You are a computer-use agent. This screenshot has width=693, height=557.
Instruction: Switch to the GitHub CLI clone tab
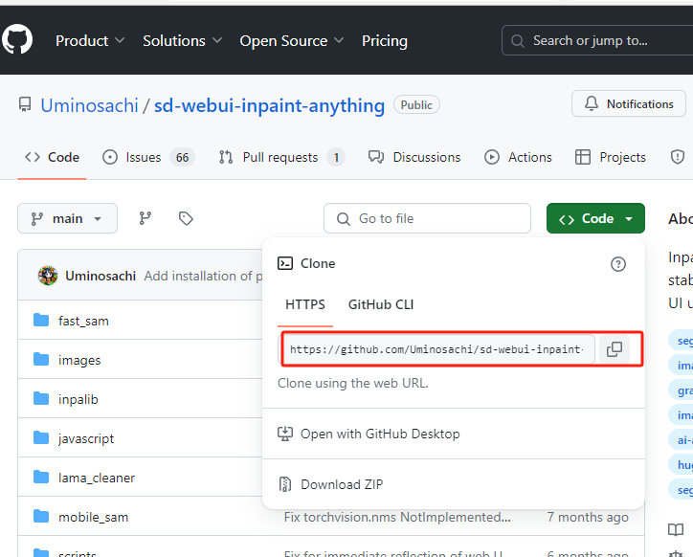tap(381, 304)
